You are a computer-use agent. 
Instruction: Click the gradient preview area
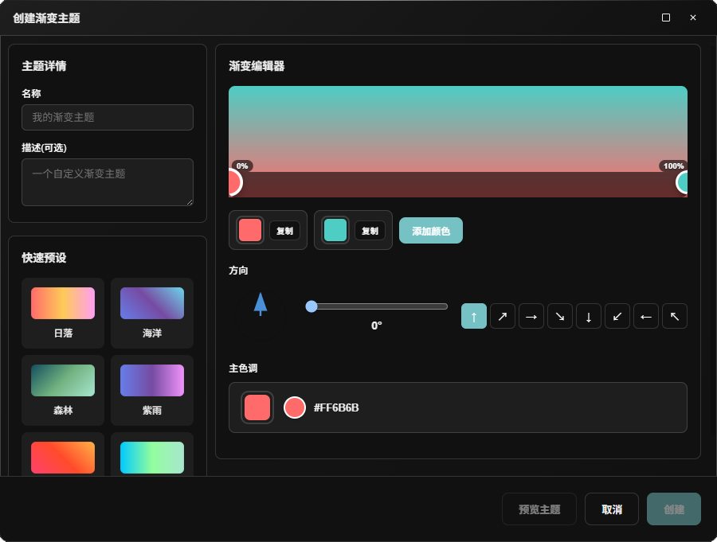458,142
